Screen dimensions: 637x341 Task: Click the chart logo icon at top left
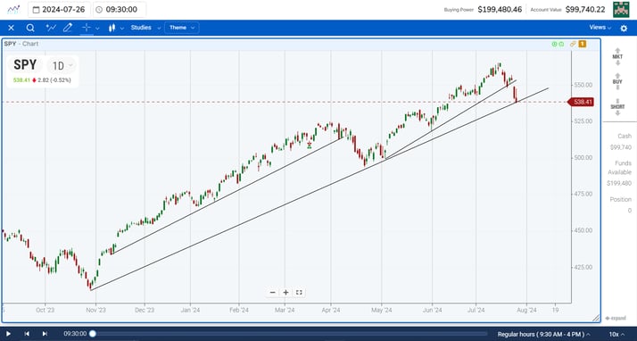pyautogui.click(x=13, y=9)
